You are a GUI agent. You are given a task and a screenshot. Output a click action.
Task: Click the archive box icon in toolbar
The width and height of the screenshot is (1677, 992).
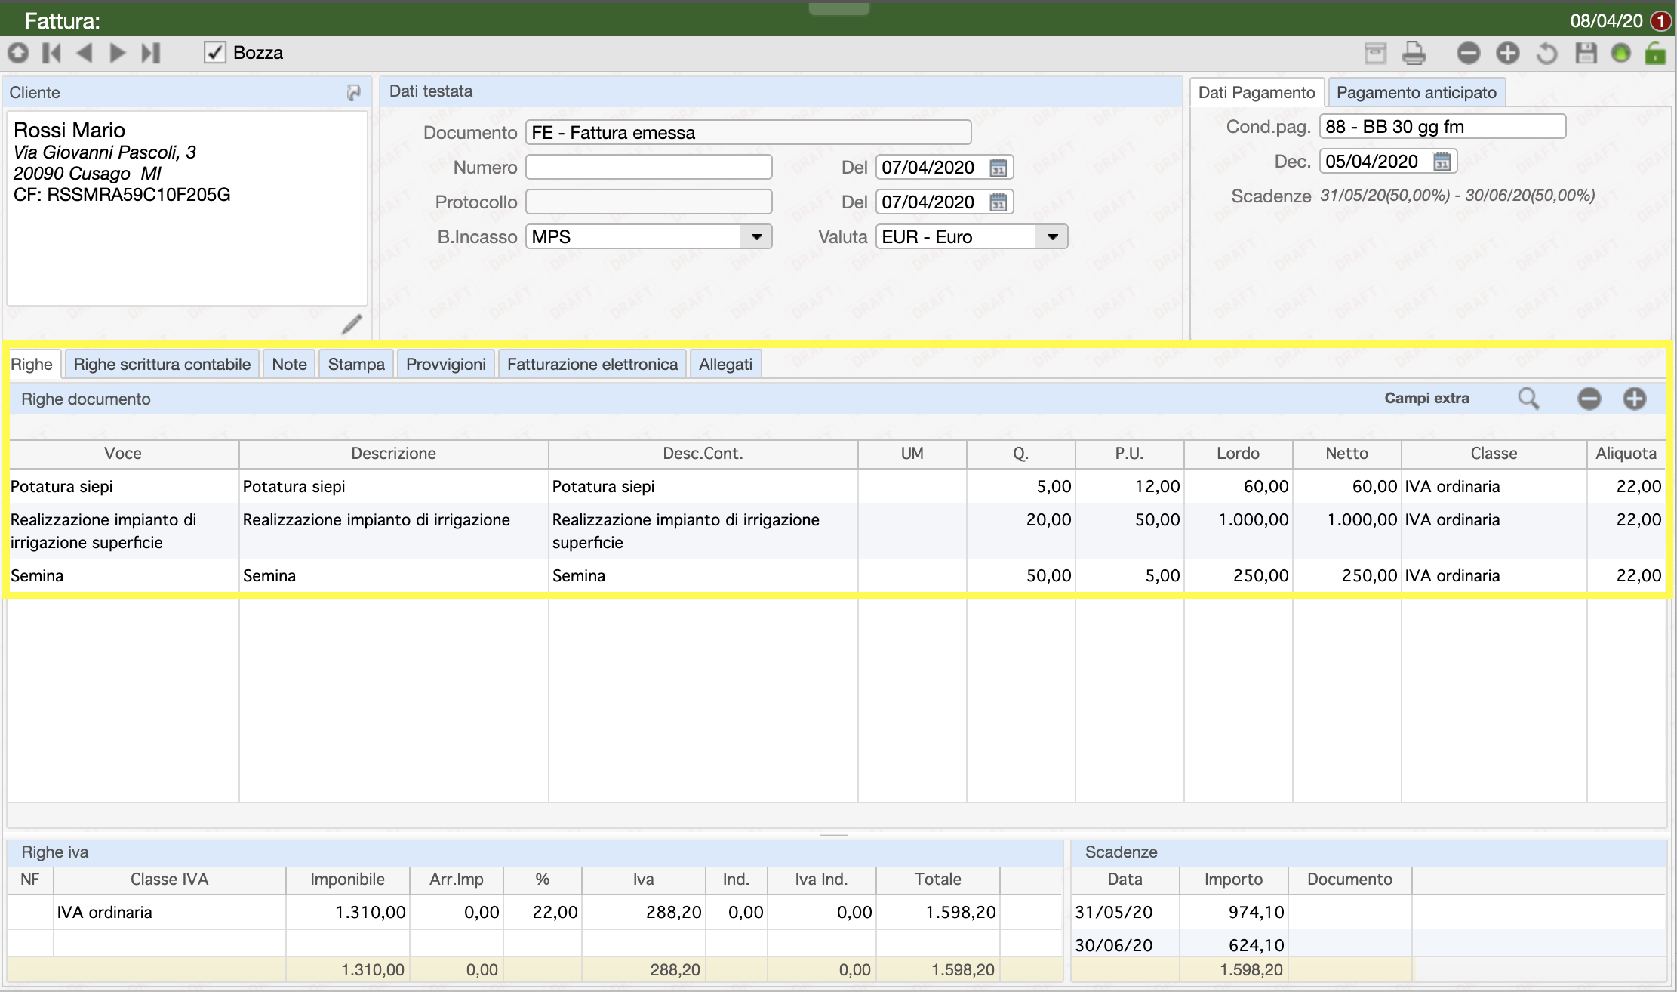tap(1376, 53)
